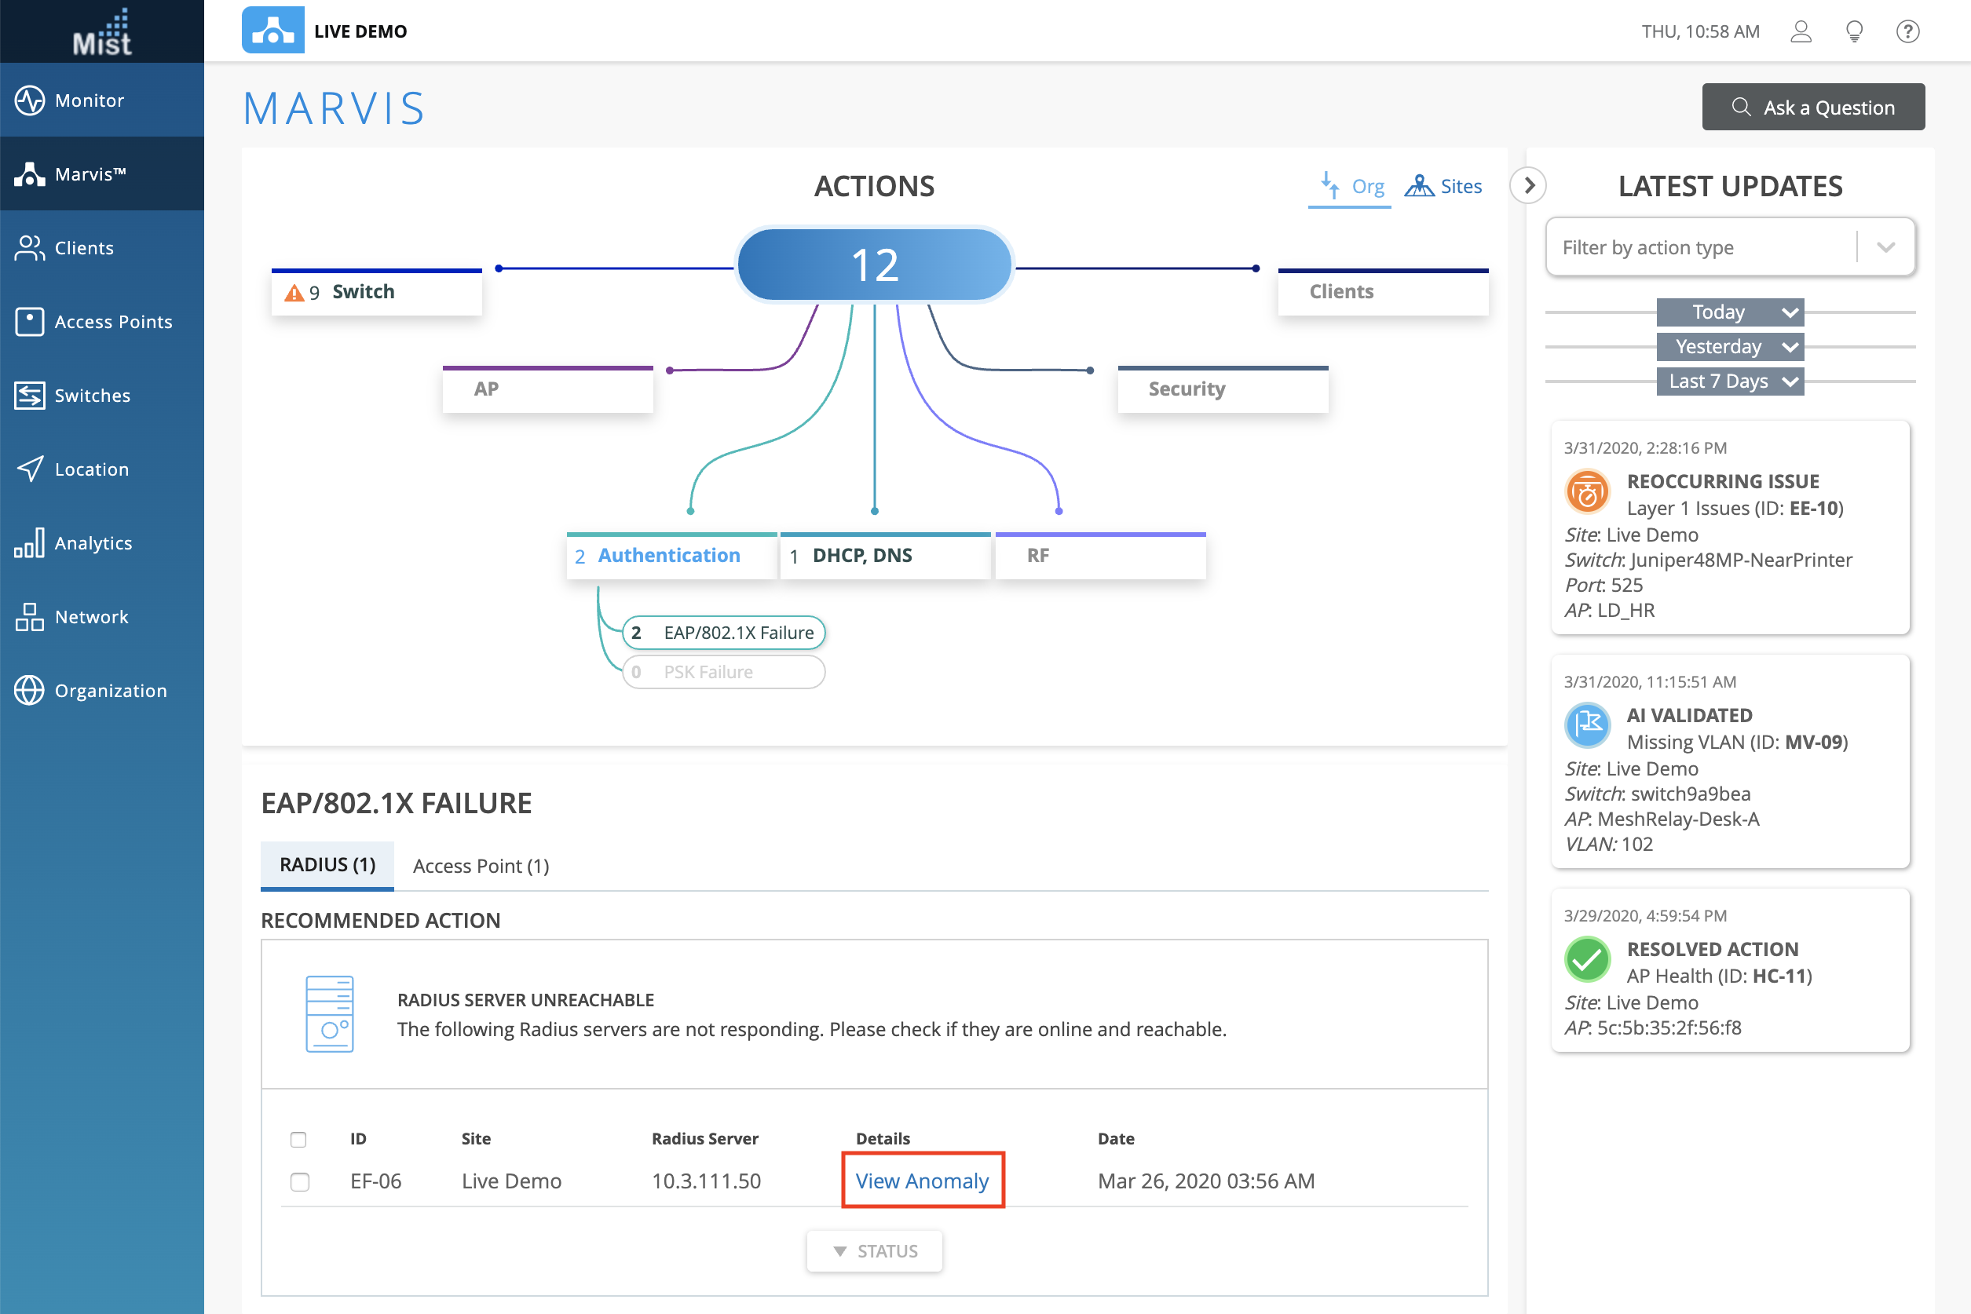Click the Resolved Action green check icon
This screenshot has height=1314, width=1971.
(1586, 960)
